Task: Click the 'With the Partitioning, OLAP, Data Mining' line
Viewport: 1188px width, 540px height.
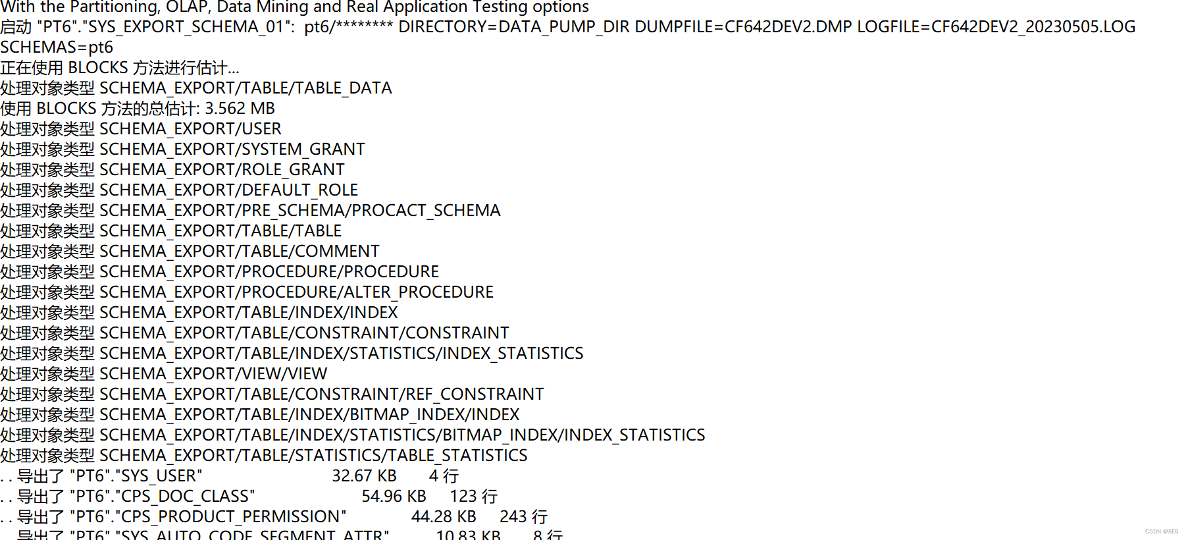Action: tap(295, 7)
